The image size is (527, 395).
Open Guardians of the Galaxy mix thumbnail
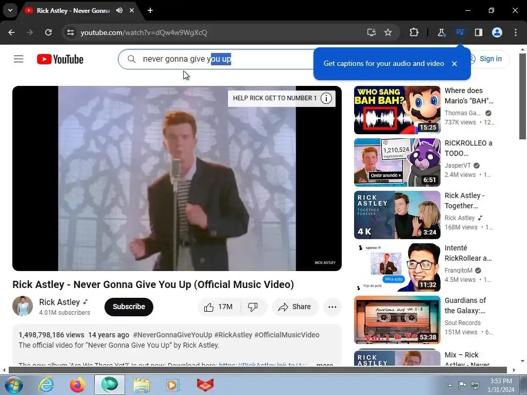pyautogui.click(x=397, y=320)
